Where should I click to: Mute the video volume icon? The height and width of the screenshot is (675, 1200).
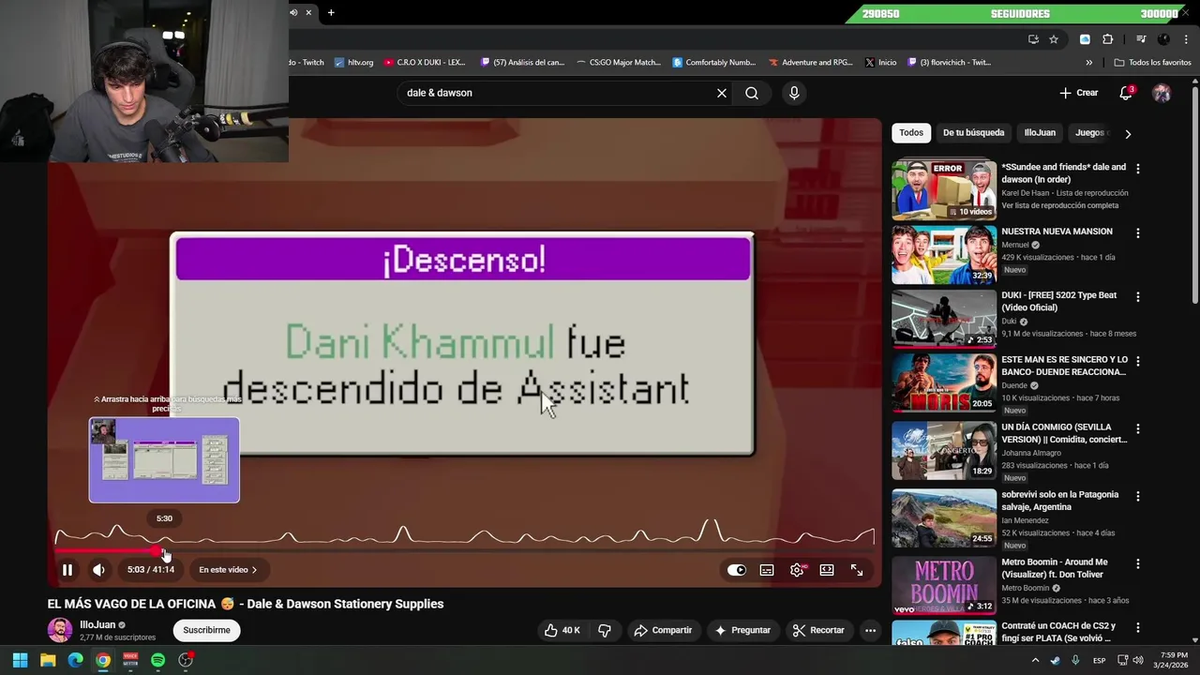point(98,570)
